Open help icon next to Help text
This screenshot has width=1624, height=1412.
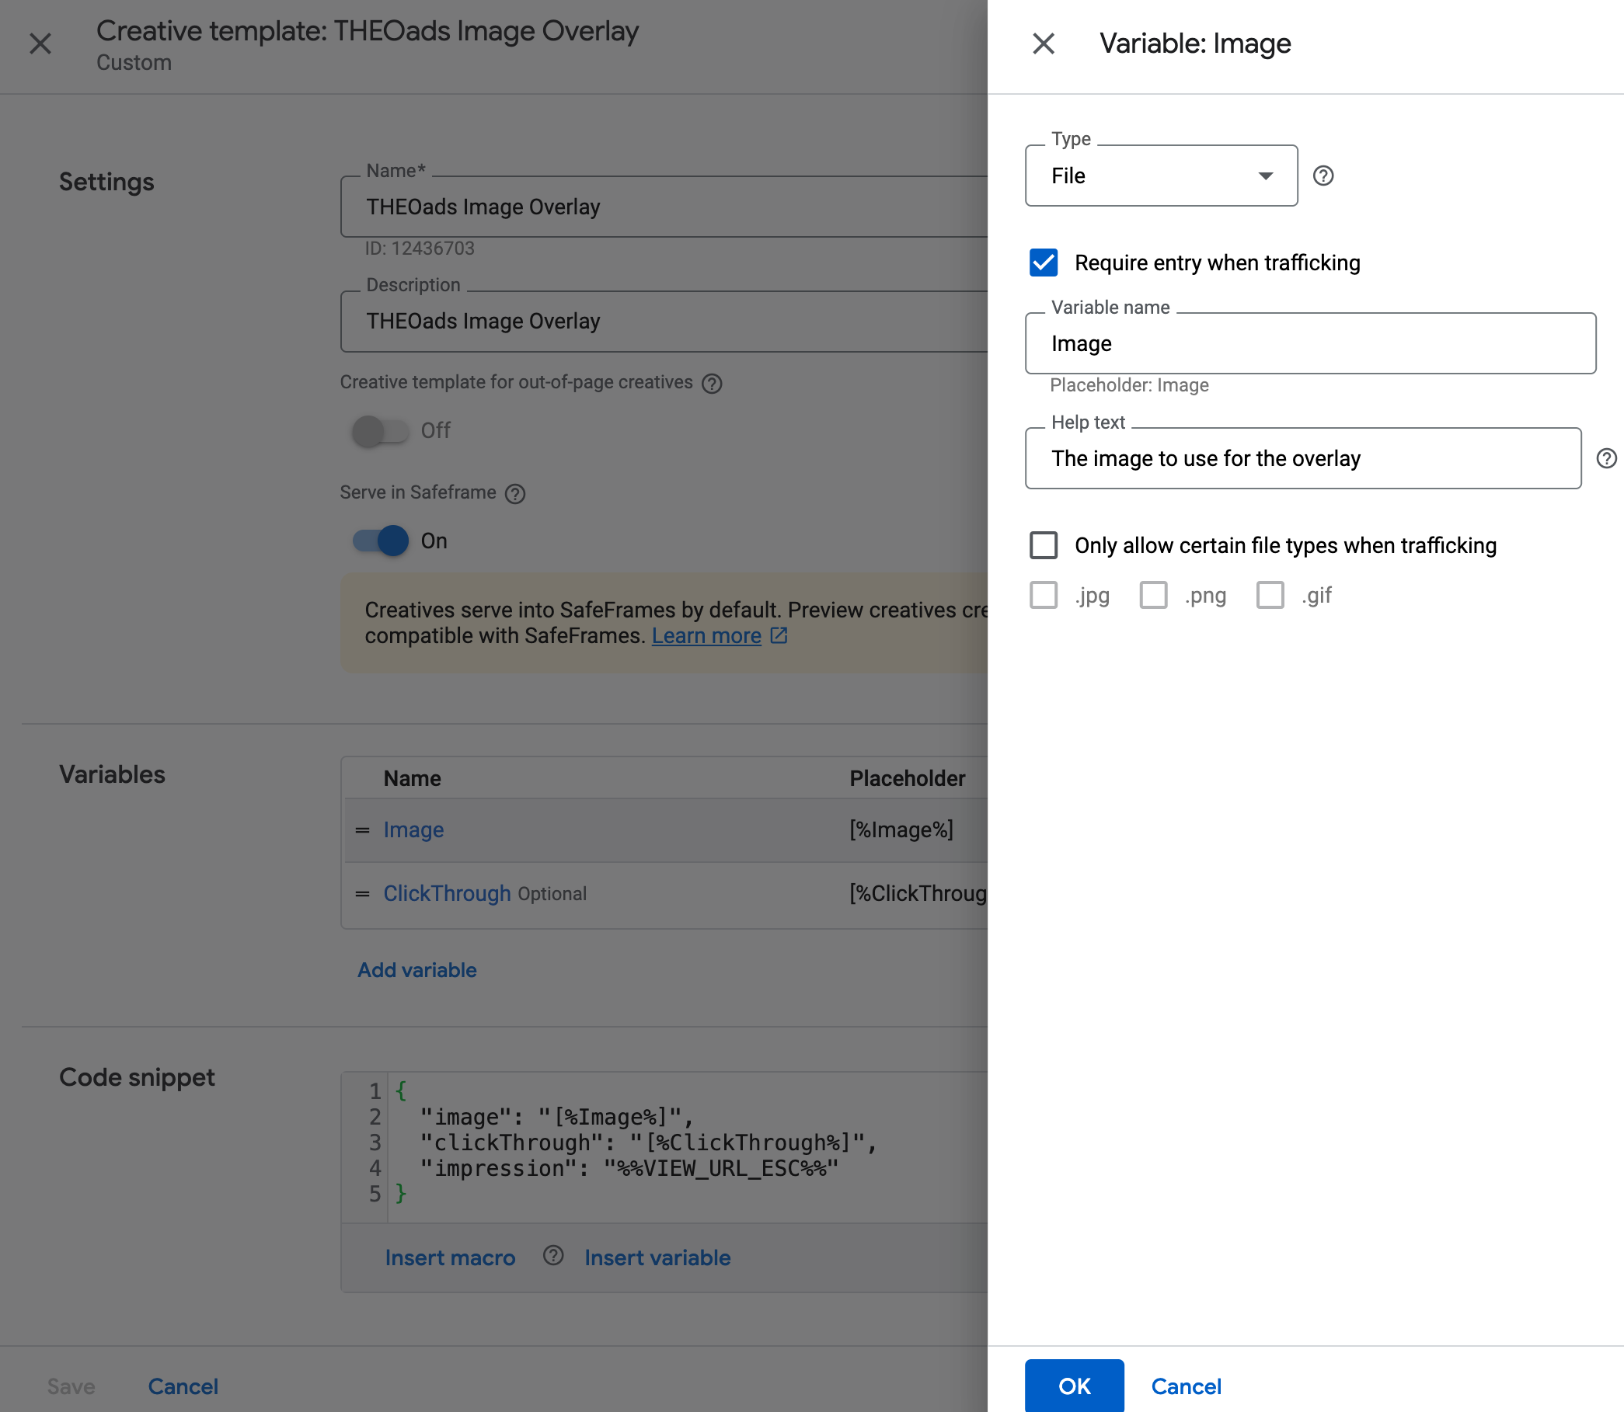[x=1606, y=458]
